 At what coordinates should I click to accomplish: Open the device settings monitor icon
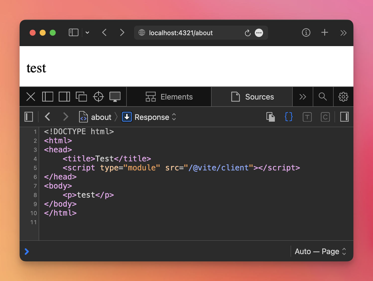coord(115,97)
